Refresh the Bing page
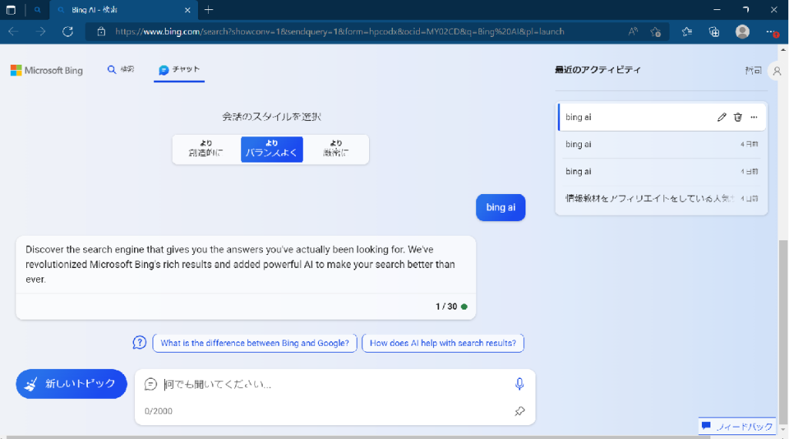 (x=68, y=32)
